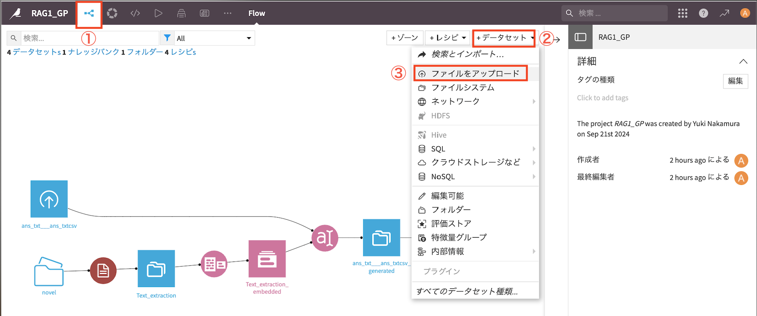Image resolution: width=757 pixels, height=316 pixels.
Task: Select the Text_extraction_embedded knowledge bank node
Action: pos(267,259)
